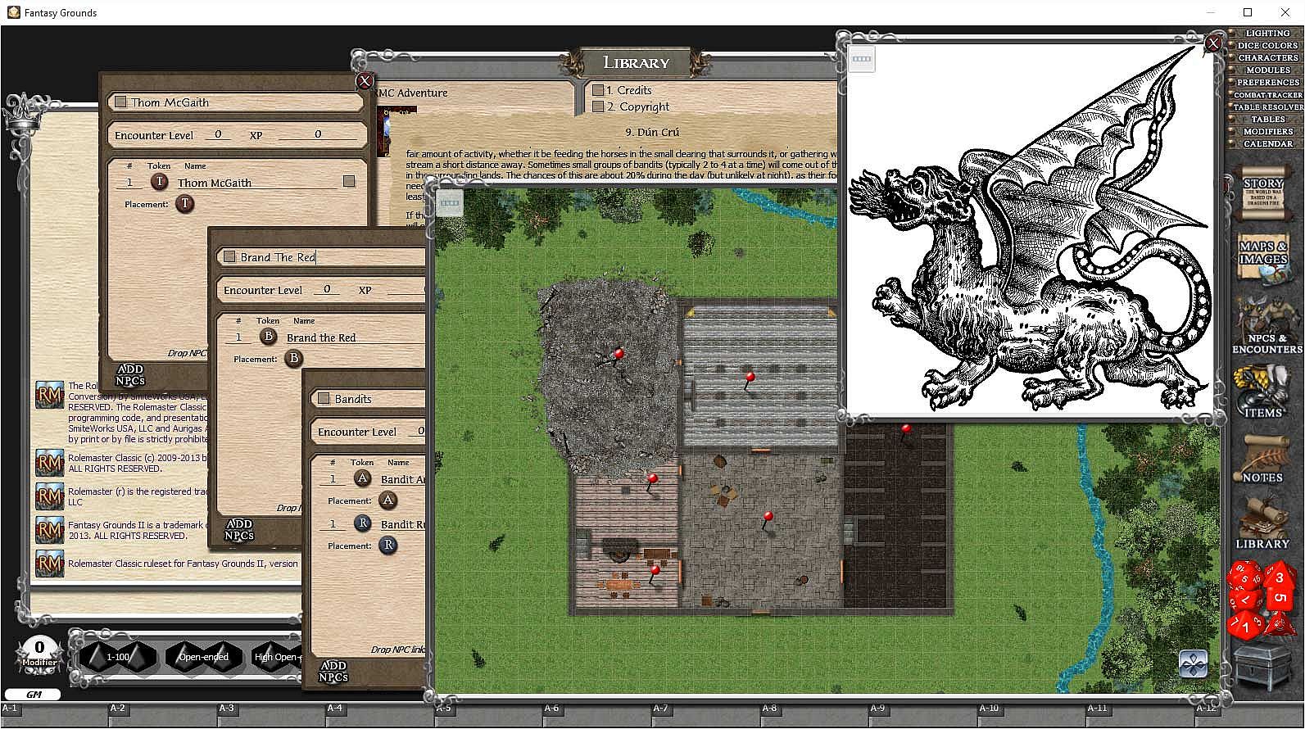The image size is (1305, 729).
Task: Open the Calendar button
Action: pos(1266,144)
